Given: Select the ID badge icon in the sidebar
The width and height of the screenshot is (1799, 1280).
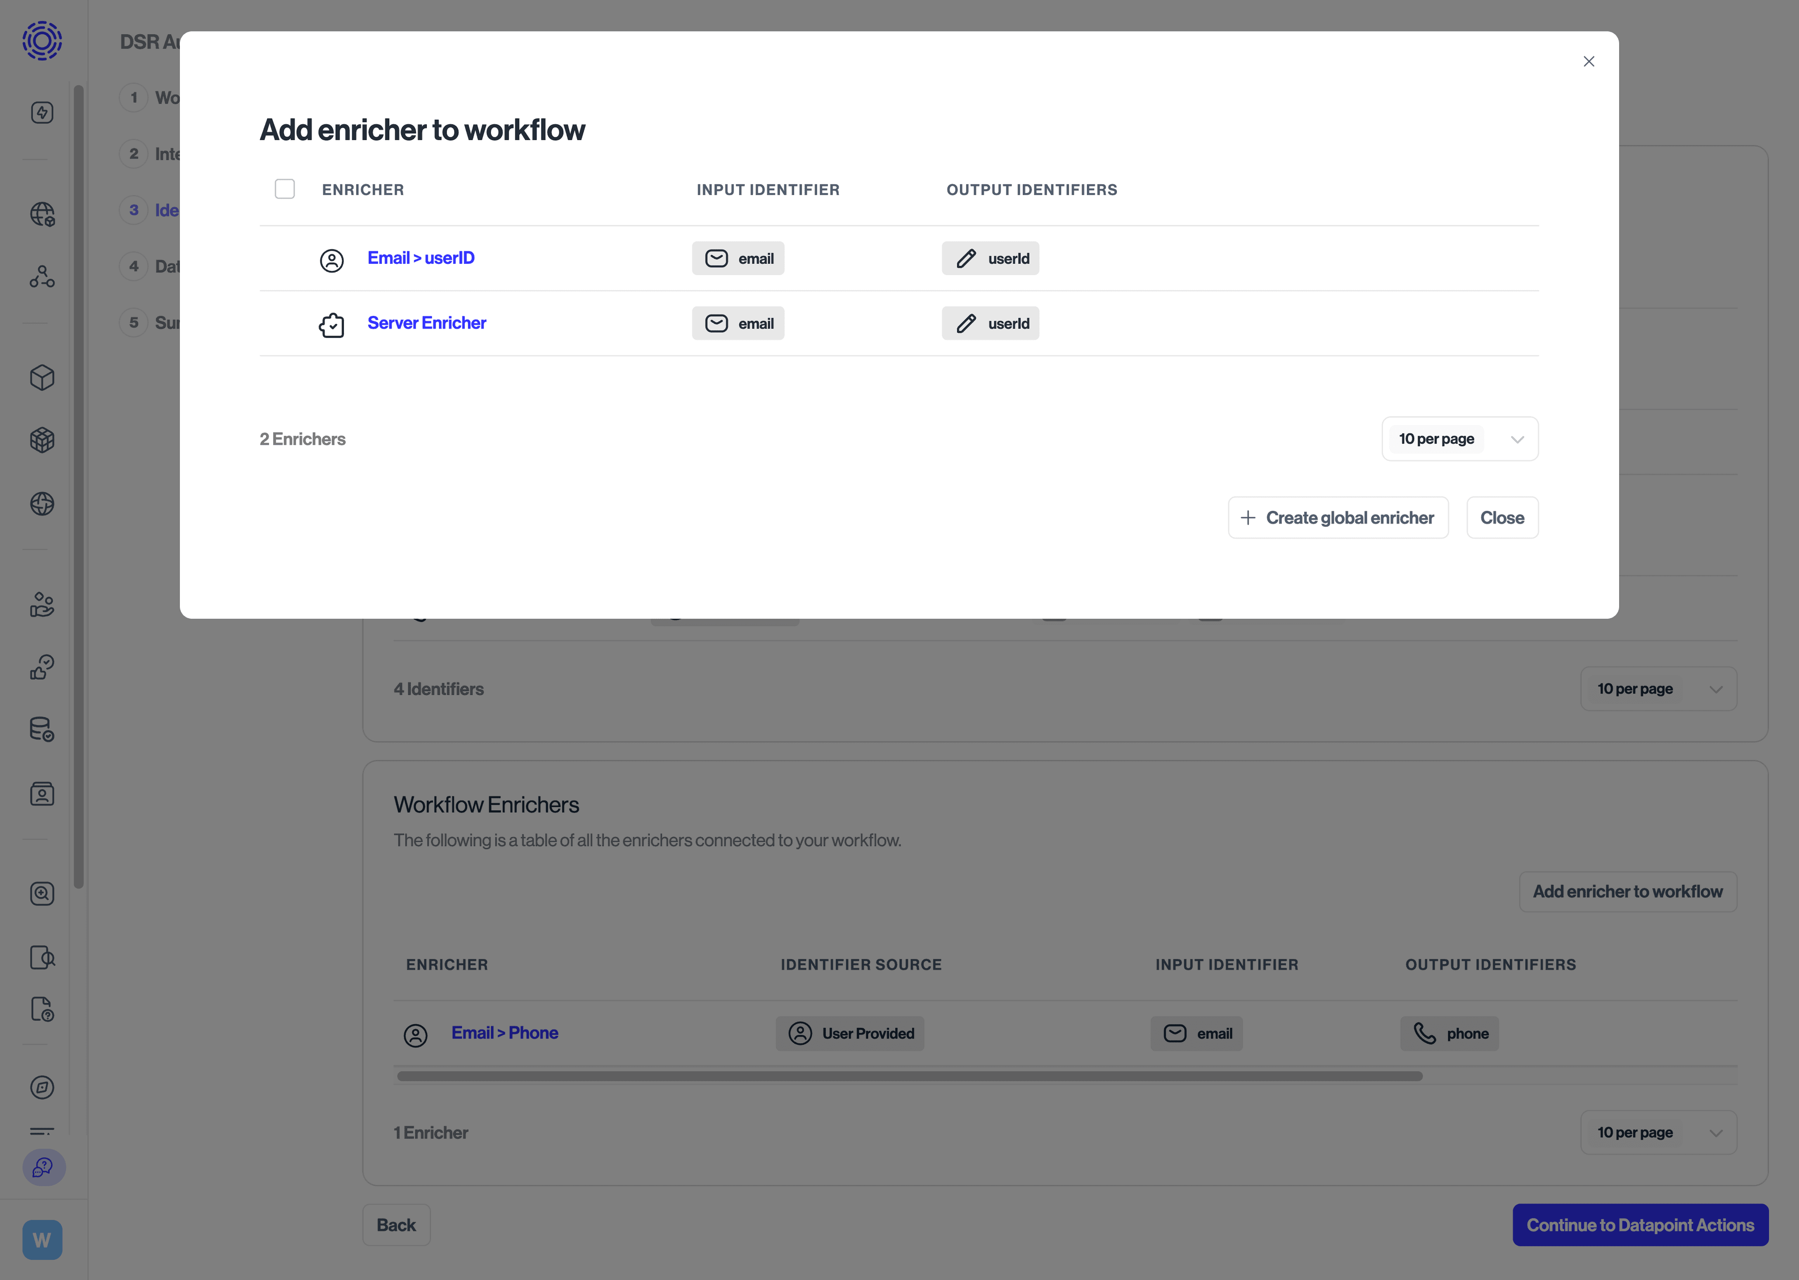Looking at the screenshot, I should coord(42,793).
